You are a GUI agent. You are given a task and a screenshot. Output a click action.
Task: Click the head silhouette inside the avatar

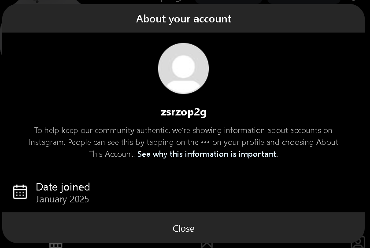point(183,67)
